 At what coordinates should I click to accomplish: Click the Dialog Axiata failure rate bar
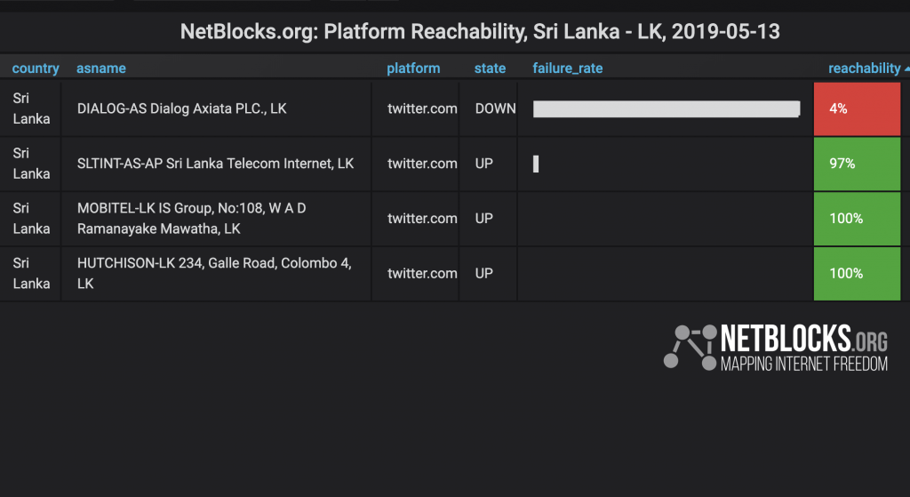pos(667,109)
